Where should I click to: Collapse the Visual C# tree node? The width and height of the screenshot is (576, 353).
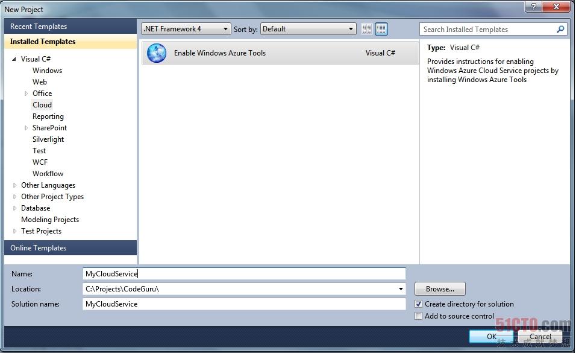click(14, 59)
